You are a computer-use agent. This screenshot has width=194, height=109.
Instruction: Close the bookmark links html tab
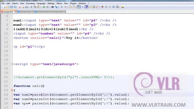[x=65, y=12]
